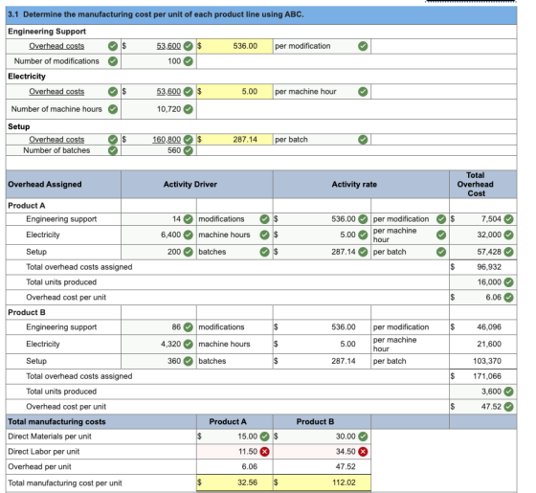
Task: Click green check after 47.52 overhead cost per unit
Action: click(x=508, y=407)
